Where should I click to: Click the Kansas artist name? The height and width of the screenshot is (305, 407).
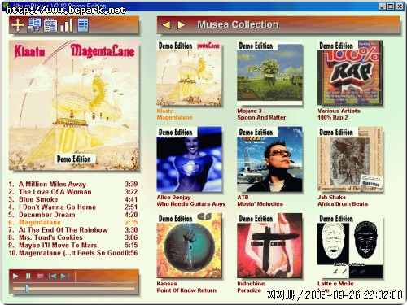[x=167, y=284]
